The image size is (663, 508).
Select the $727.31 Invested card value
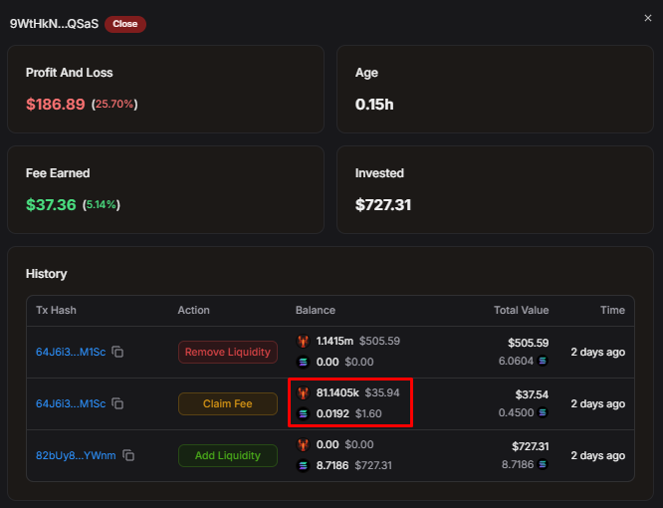click(383, 205)
